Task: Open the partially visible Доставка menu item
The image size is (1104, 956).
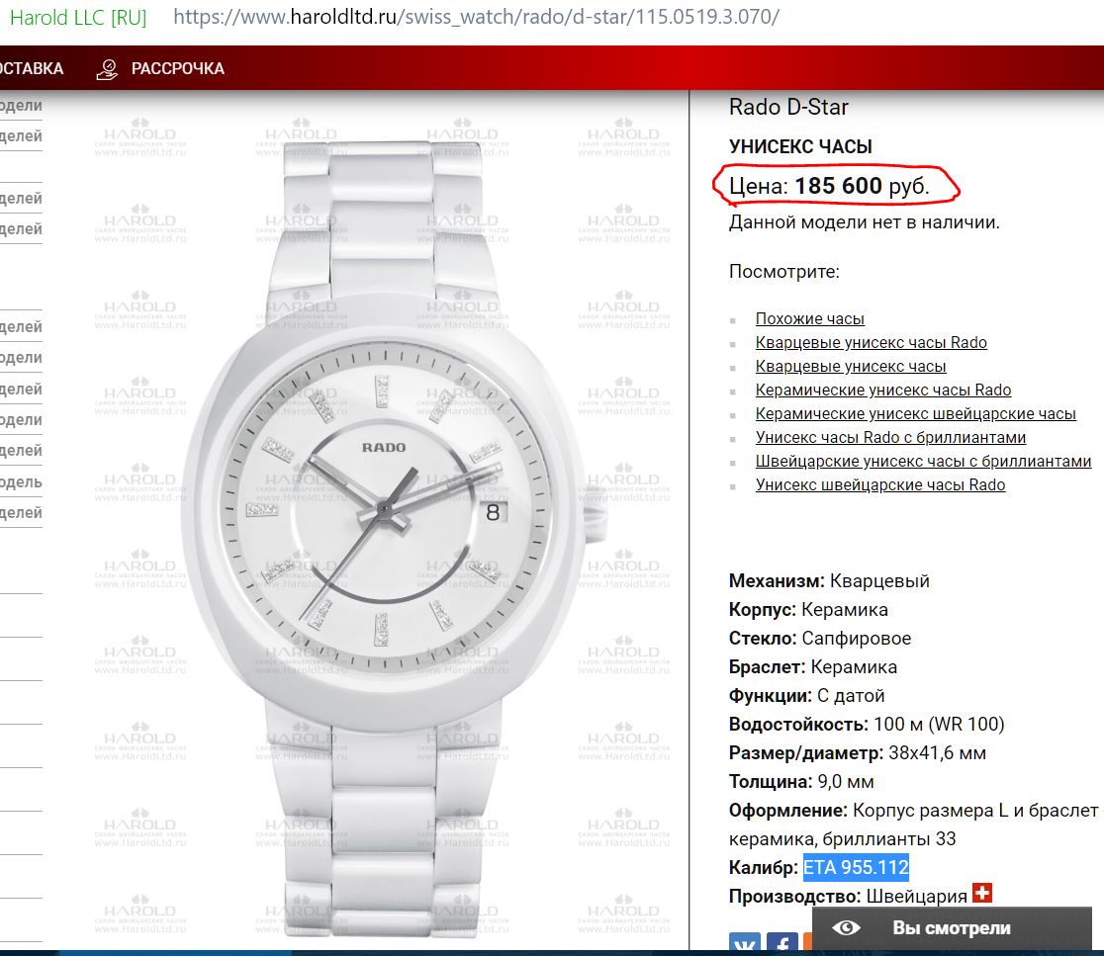Action: (32, 69)
